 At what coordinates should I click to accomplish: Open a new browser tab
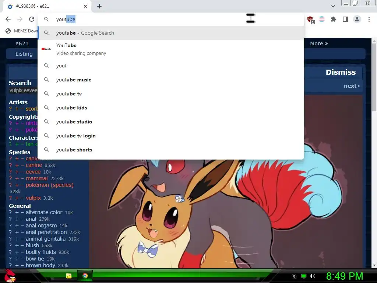pyautogui.click(x=99, y=6)
